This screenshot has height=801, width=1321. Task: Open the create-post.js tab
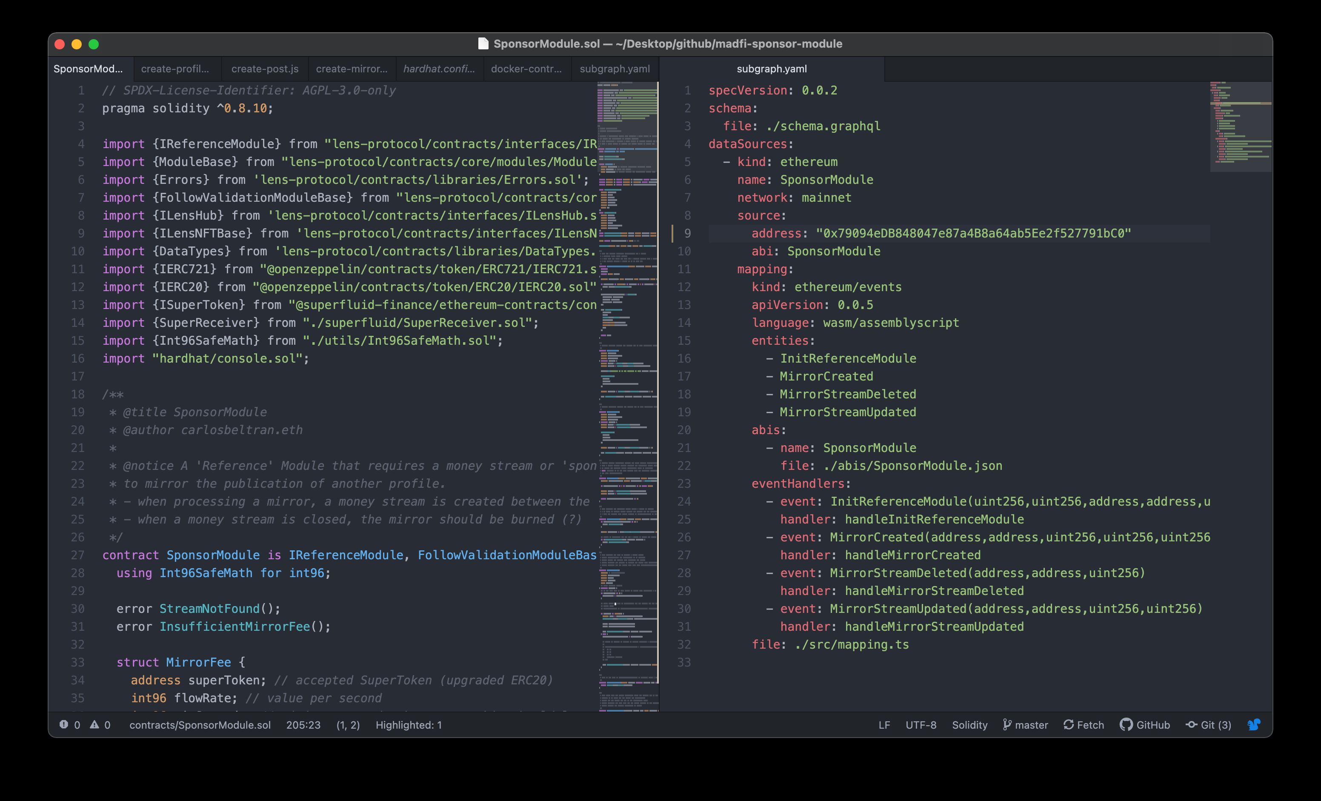265,69
